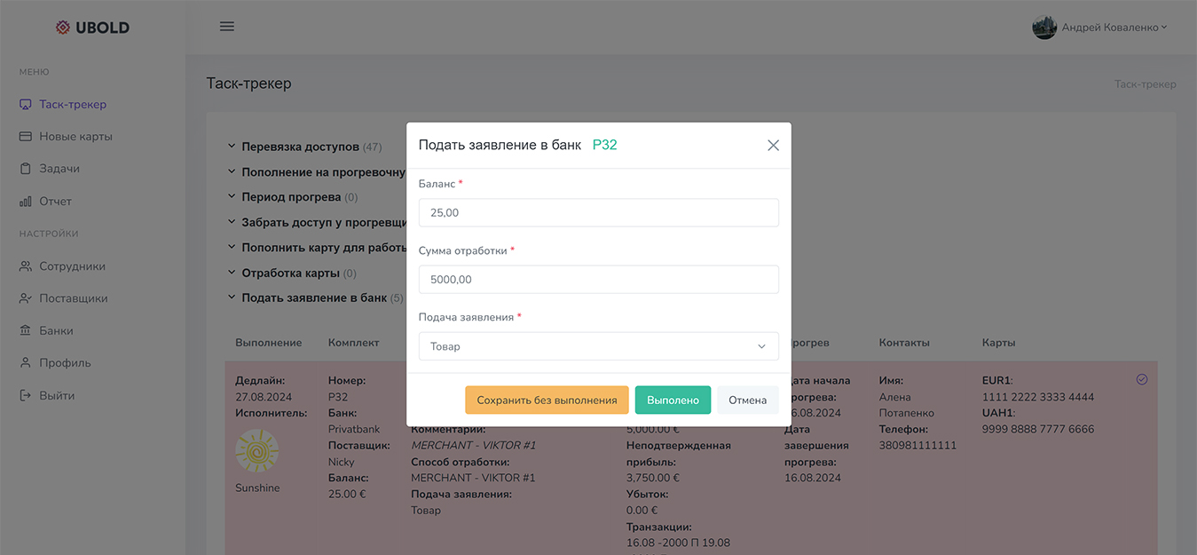The image size is (1197, 555).
Task: Open the Подача заявления dropdown
Action: pos(598,346)
